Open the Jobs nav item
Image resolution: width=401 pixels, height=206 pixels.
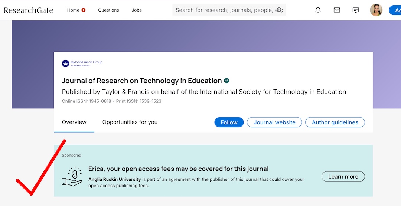137,10
